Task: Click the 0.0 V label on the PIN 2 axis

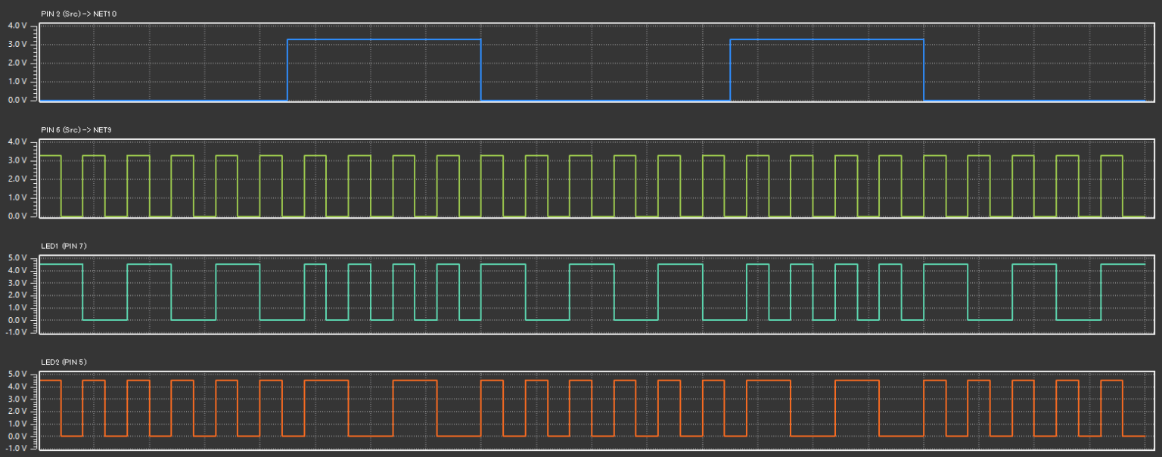Action: (17, 100)
